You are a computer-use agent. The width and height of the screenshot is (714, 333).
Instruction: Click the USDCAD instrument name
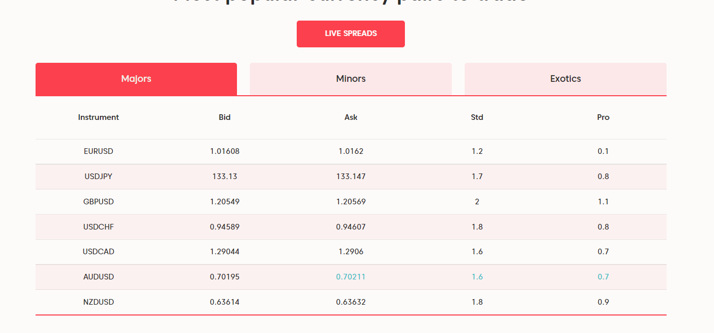pos(98,252)
